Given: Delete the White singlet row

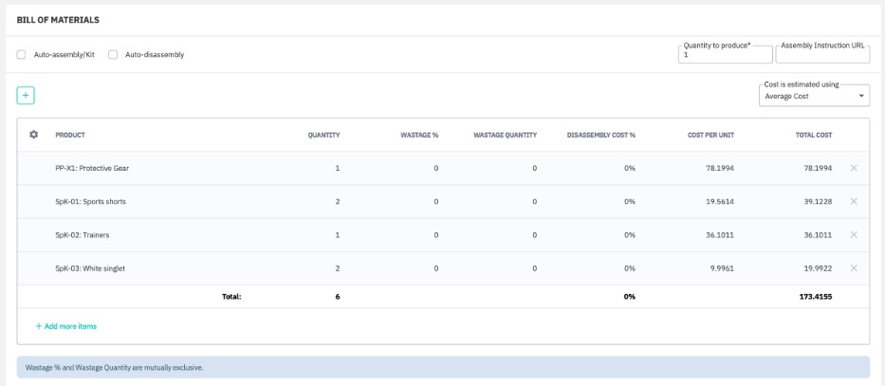Looking at the screenshot, I should [854, 268].
